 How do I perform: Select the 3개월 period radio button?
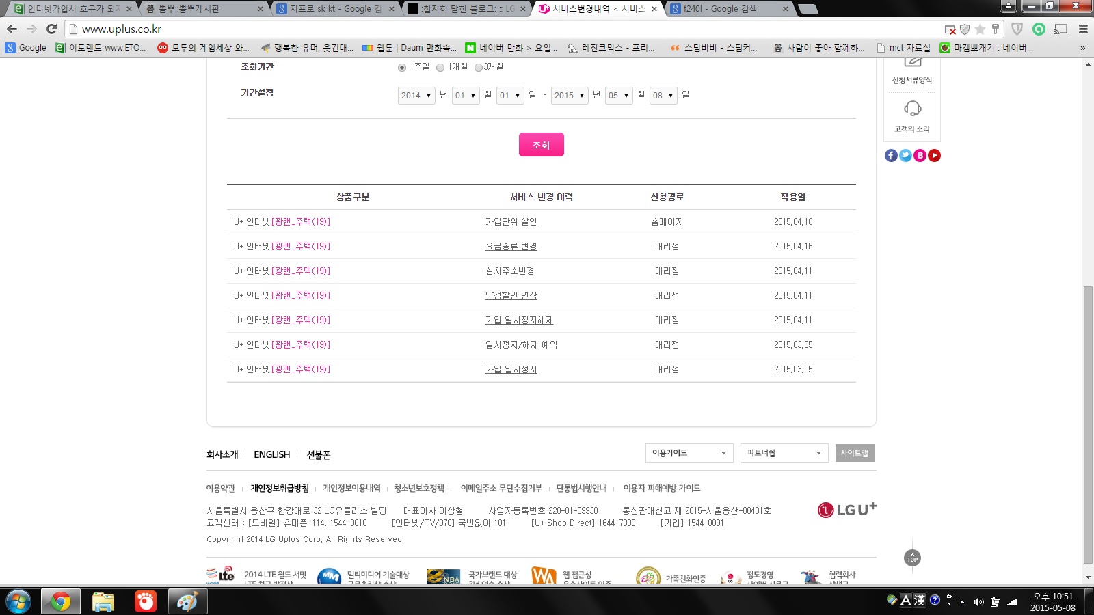pos(479,68)
